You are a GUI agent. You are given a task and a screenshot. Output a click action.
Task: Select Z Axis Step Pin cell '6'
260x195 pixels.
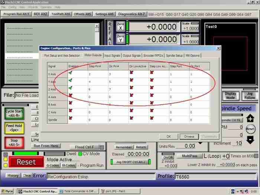(98, 90)
